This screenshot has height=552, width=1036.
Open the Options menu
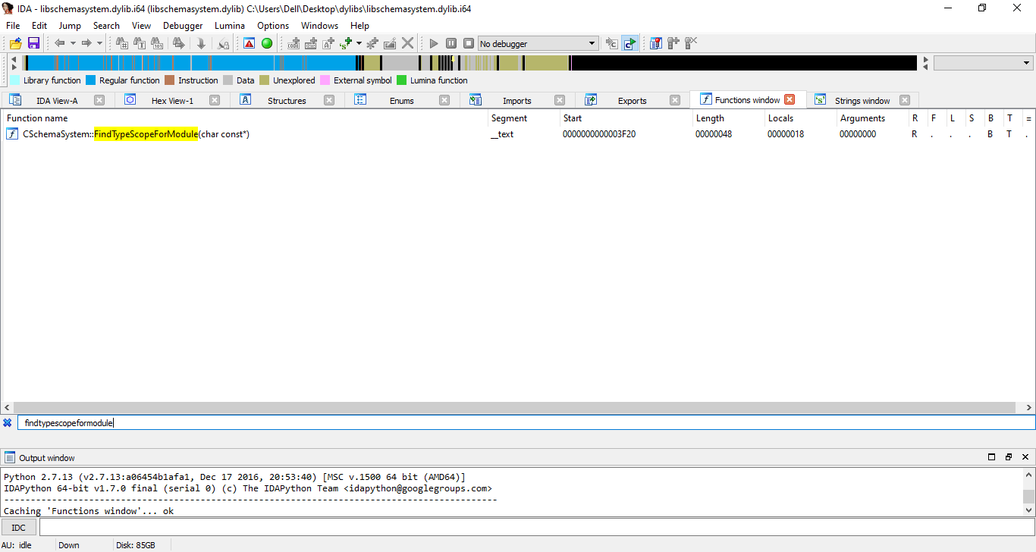(x=273, y=25)
